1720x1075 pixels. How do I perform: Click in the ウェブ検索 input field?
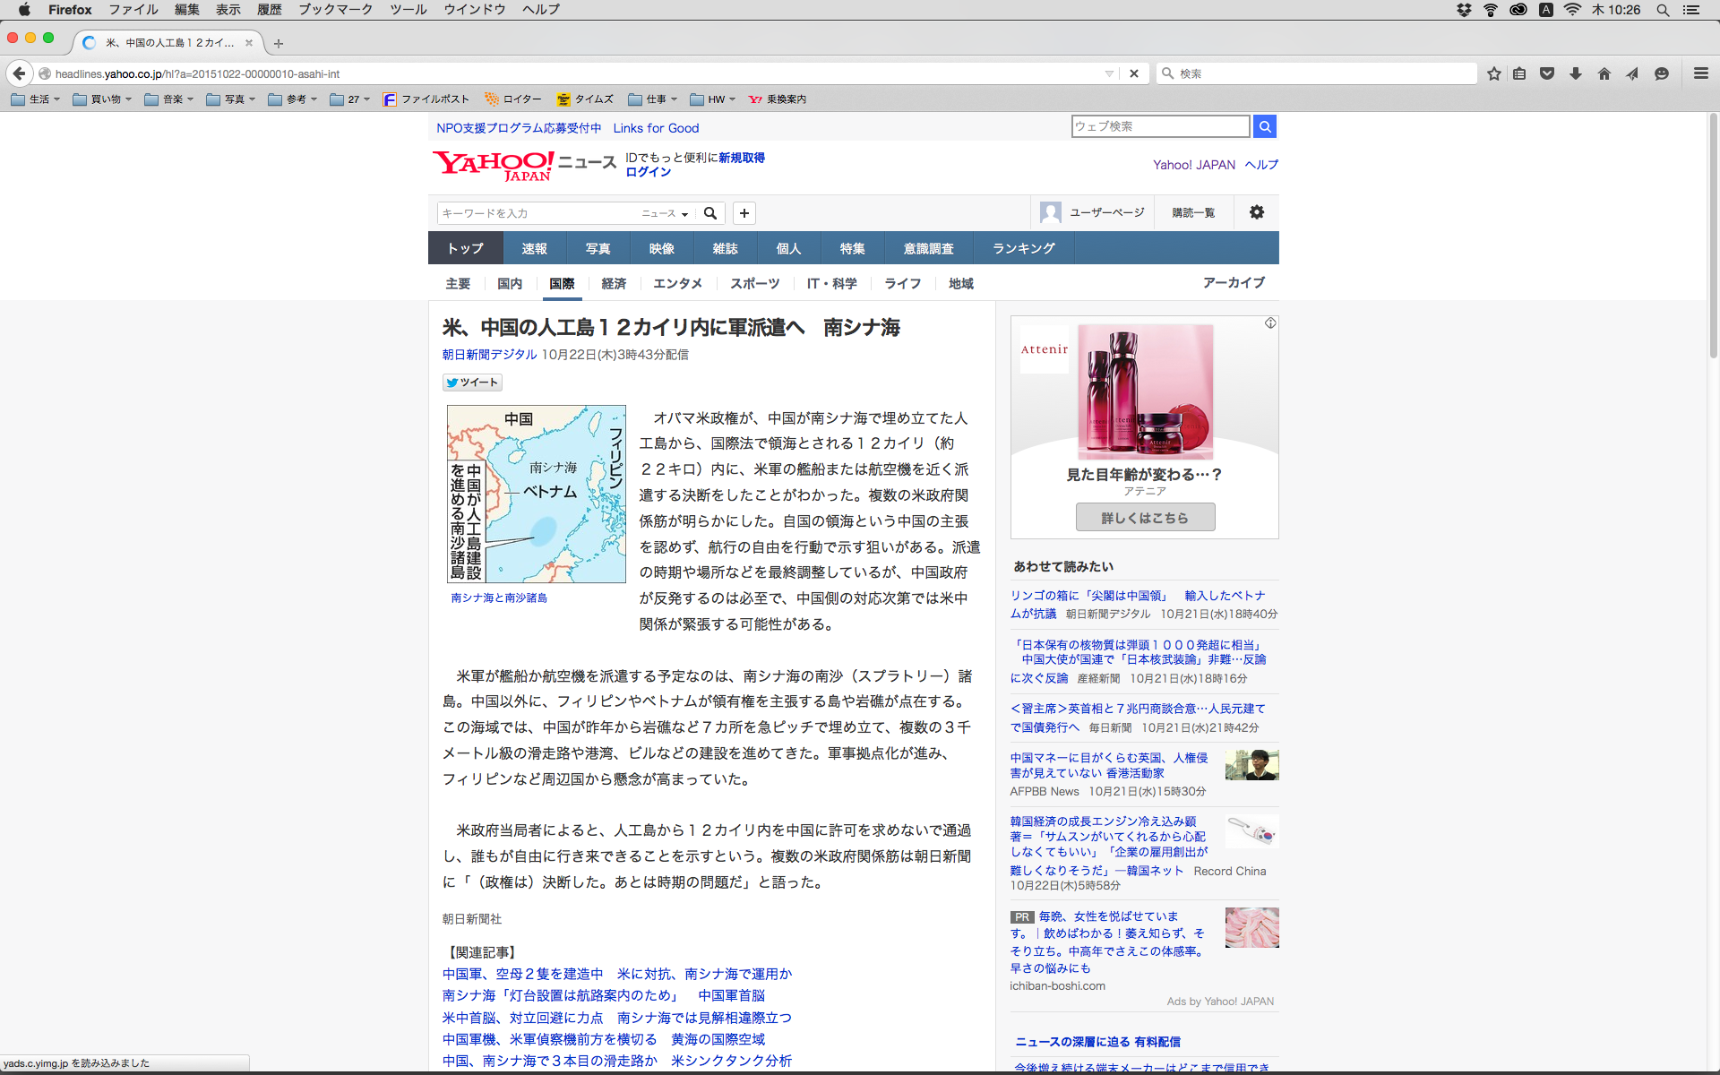point(1159,126)
